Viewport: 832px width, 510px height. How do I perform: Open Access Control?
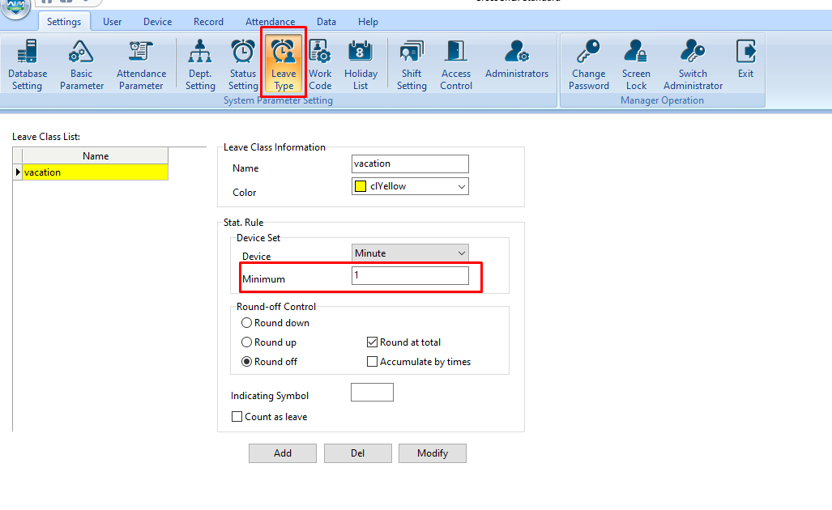click(456, 65)
